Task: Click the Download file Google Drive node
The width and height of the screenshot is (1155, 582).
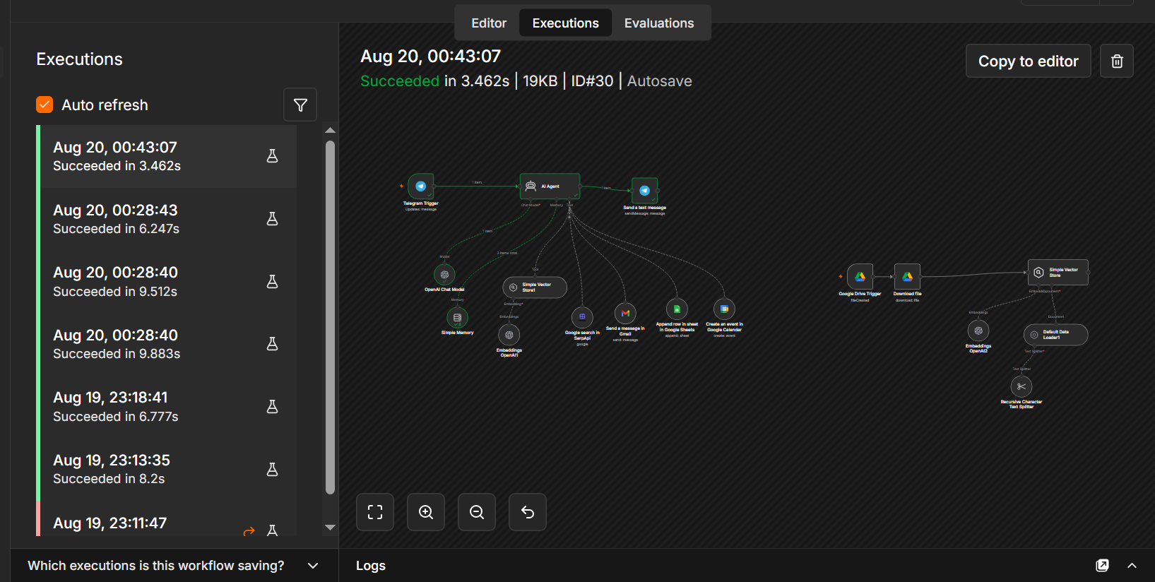Action: 907,277
